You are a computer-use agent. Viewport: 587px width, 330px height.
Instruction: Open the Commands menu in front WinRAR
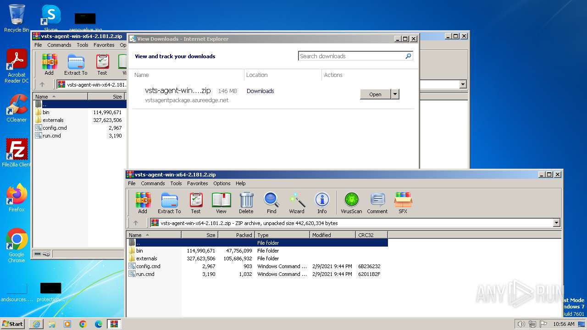tap(153, 183)
